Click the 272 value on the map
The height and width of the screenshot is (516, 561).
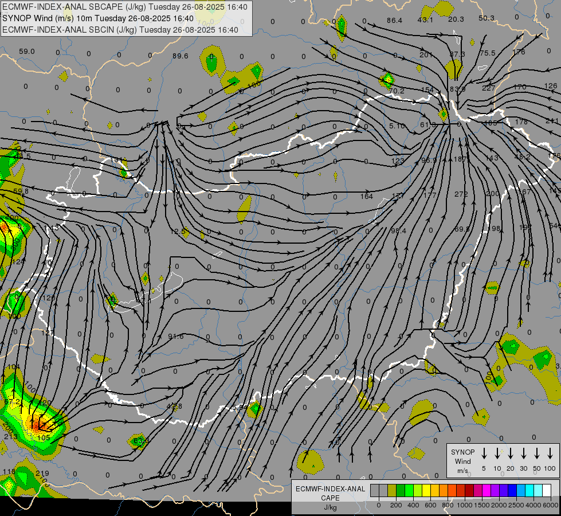click(461, 194)
